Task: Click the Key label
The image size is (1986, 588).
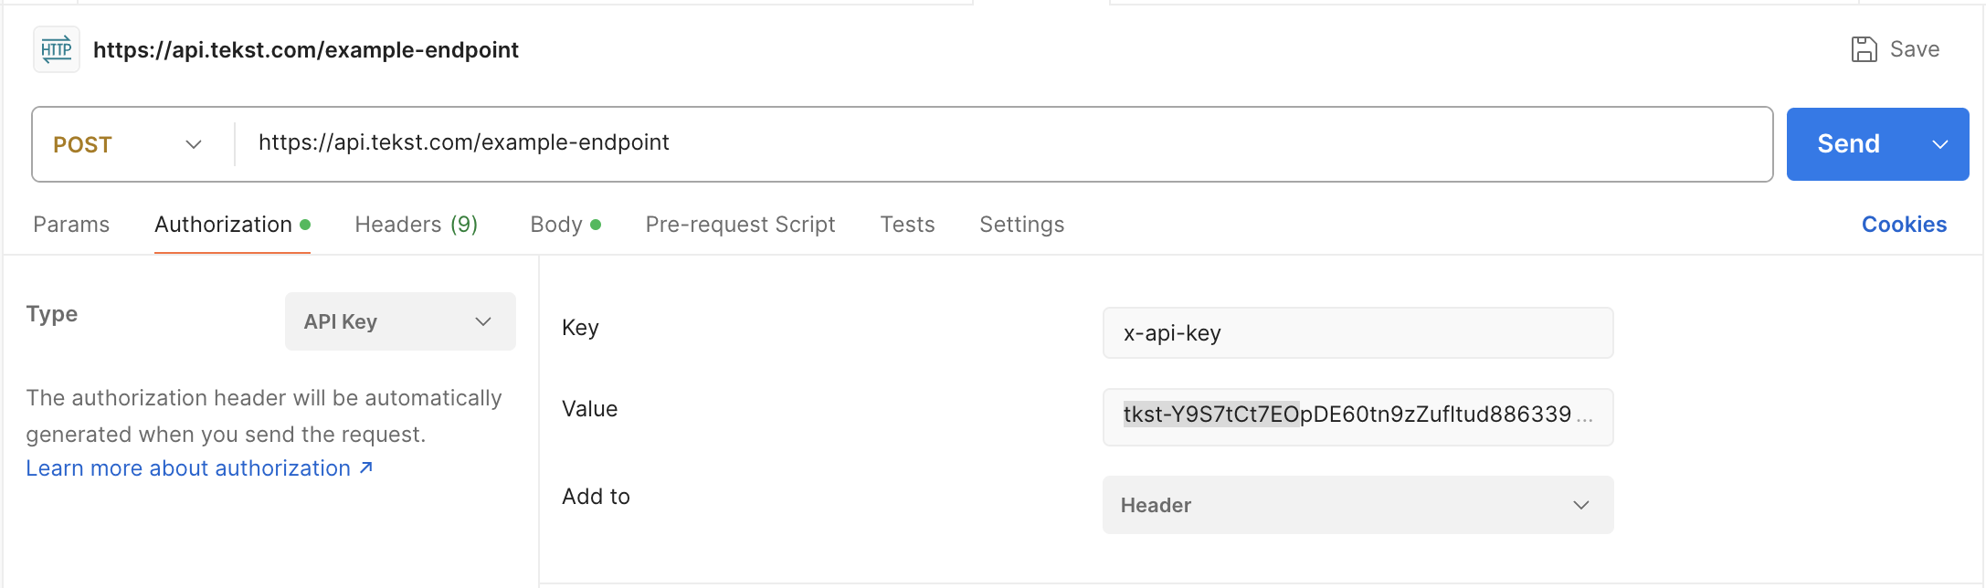Action: [580, 328]
